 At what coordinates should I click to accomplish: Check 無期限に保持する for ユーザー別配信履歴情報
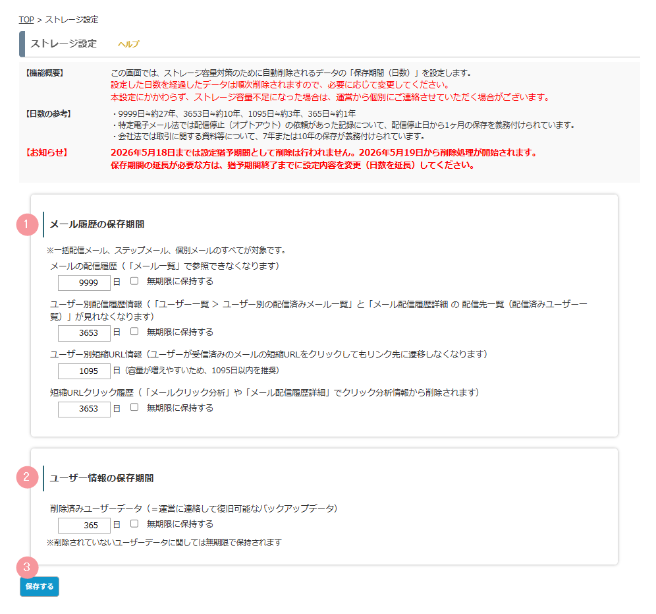[134, 332]
